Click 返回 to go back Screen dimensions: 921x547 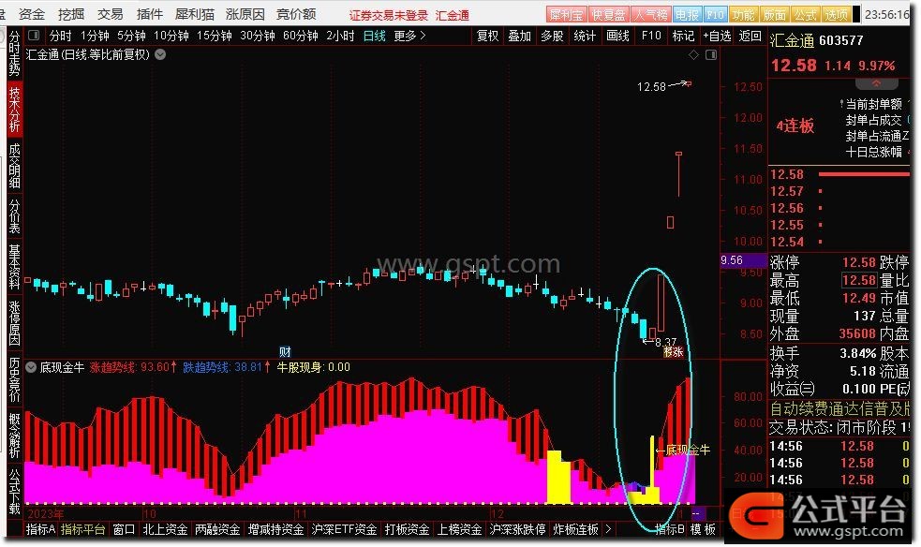pos(750,36)
